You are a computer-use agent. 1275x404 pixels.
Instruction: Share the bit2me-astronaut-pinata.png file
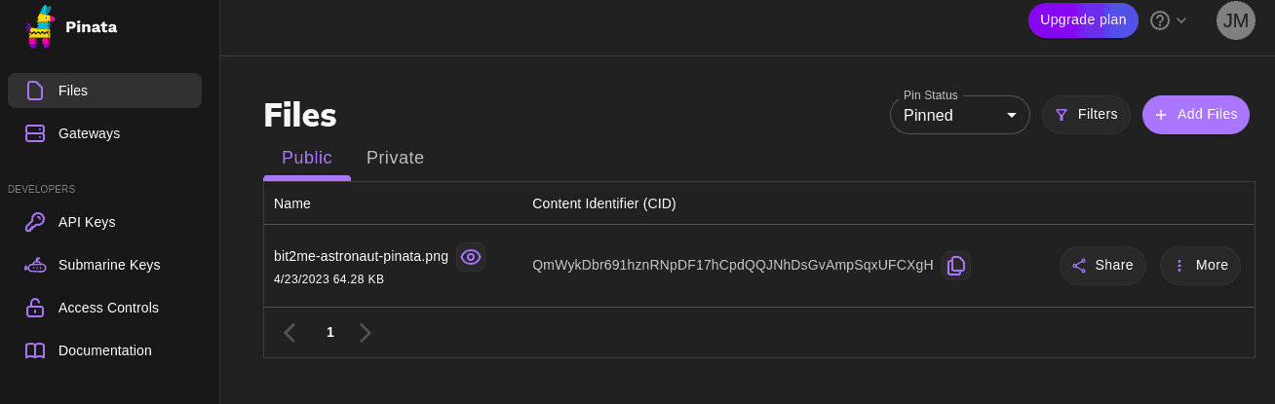pyautogui.click(x=1102, y=266)
